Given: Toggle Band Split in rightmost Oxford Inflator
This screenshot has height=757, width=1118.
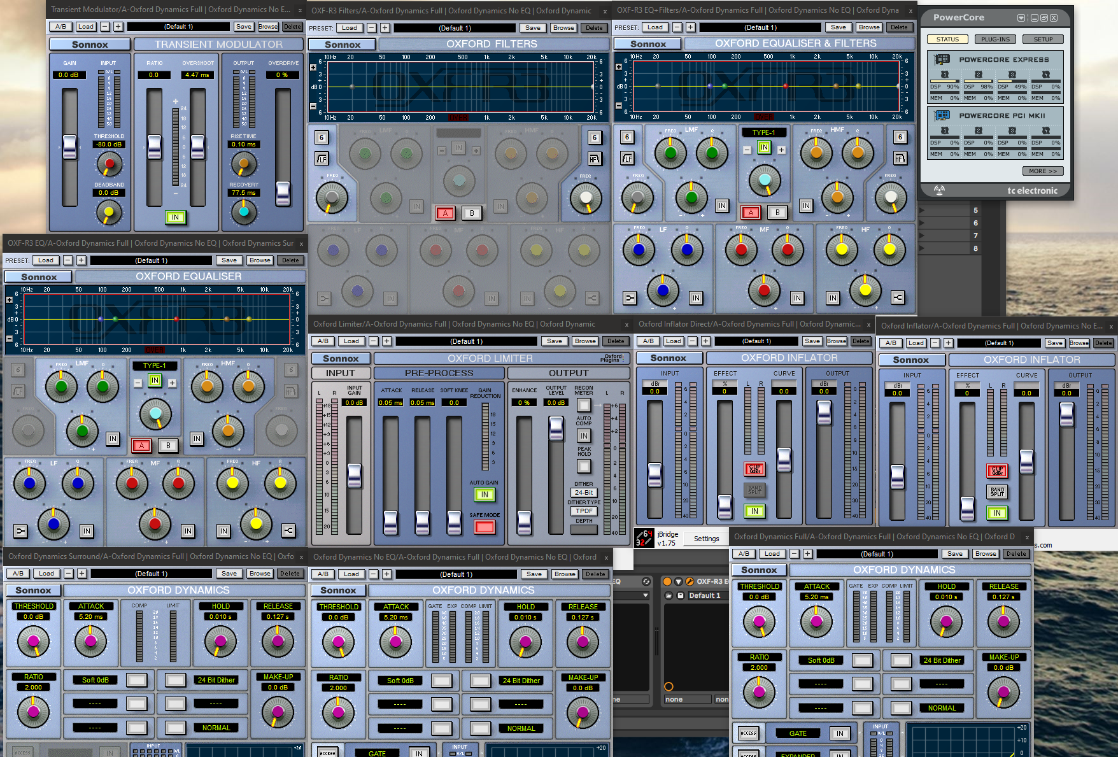Looking at the screenshot, I should pyautogui.click(x=997, y=492).
